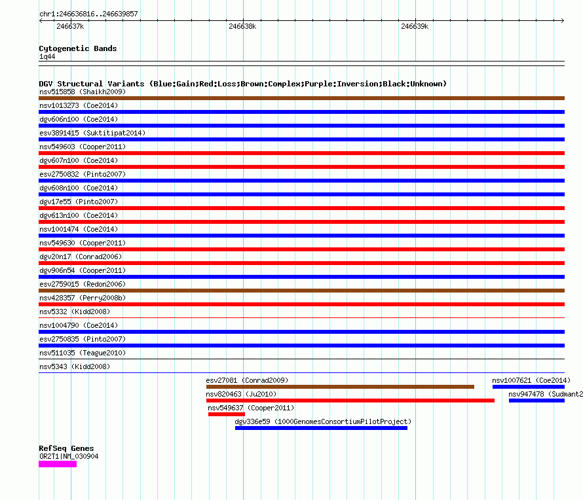The height and width of the screenshot is (500, 583).
Task: Select the brown bar under nsv515858
Action: 301,98
